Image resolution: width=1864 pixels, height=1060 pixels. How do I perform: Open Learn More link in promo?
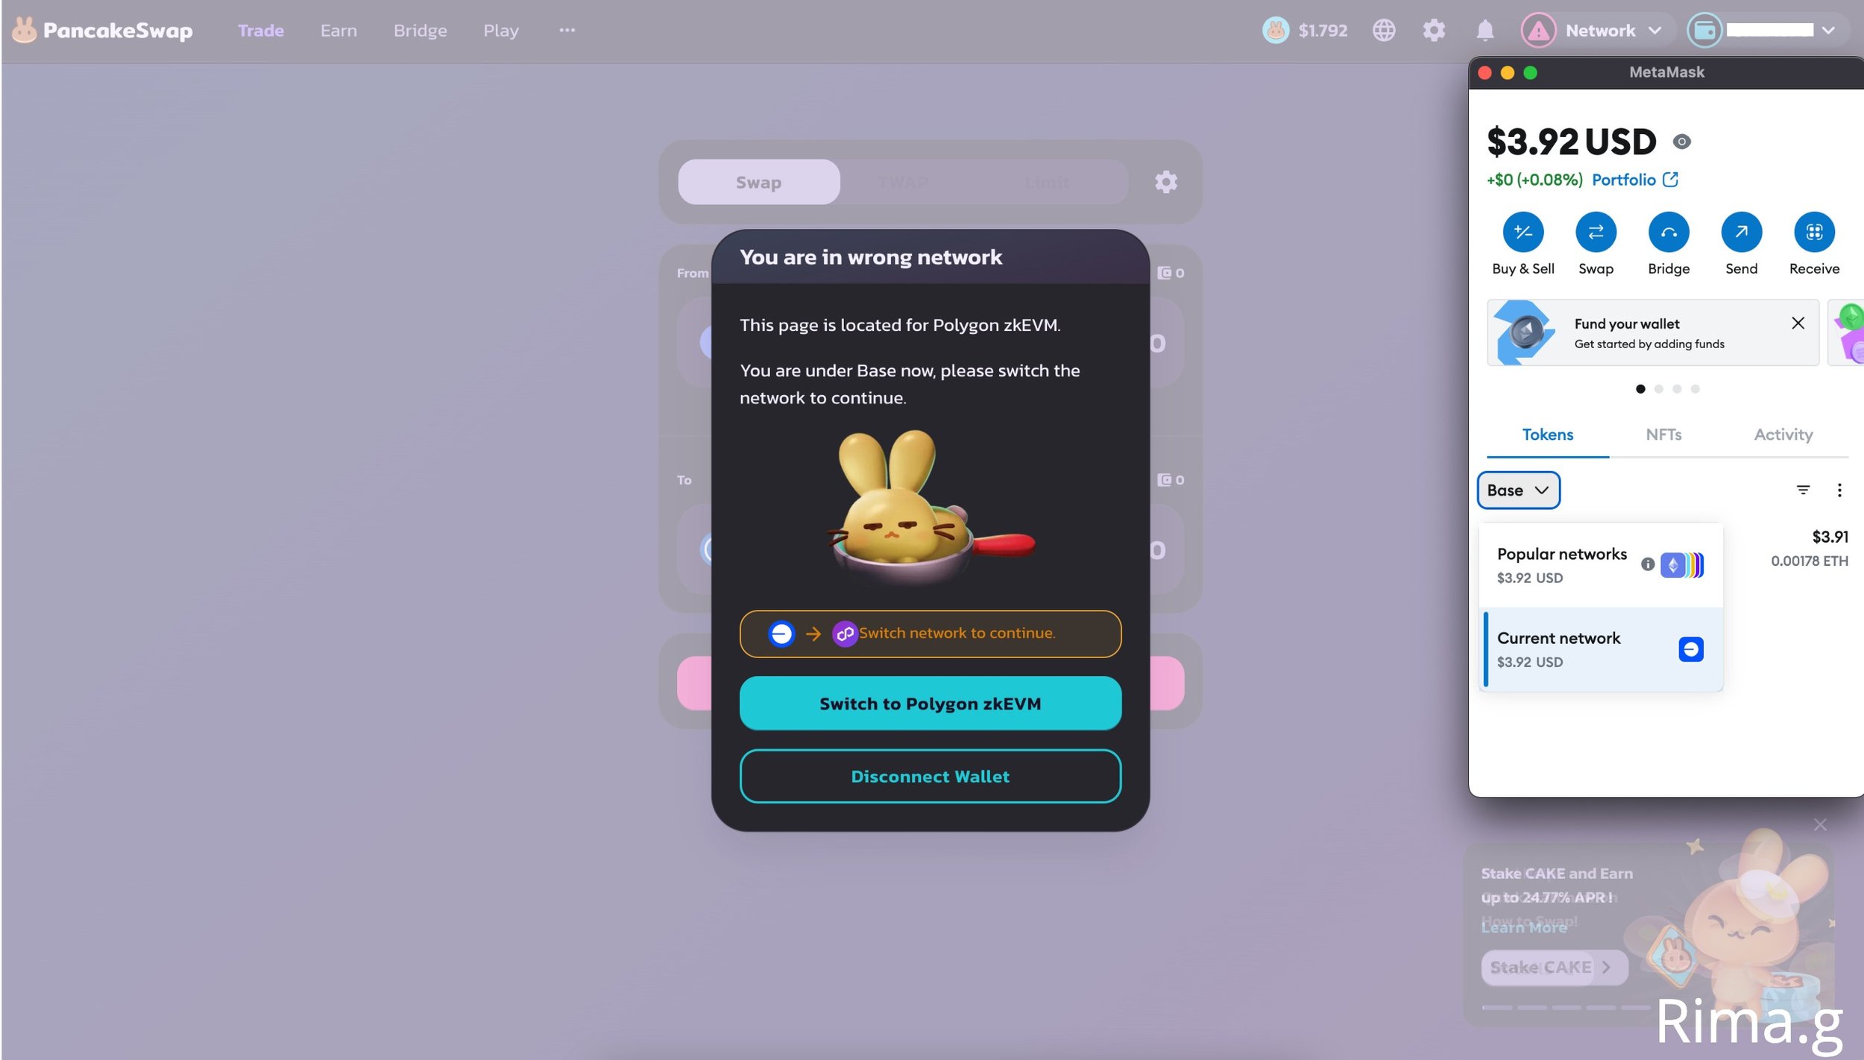(x=1523, y=927)
